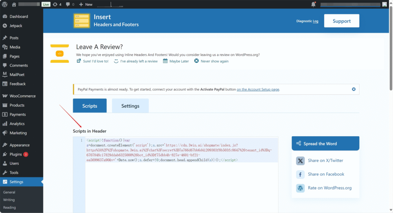This screenshot has height=213, width=393.
Task: Click the user avatar in admin bar
Action: point(385,4)
